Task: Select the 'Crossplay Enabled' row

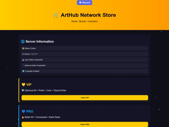Action: [84, 71]
